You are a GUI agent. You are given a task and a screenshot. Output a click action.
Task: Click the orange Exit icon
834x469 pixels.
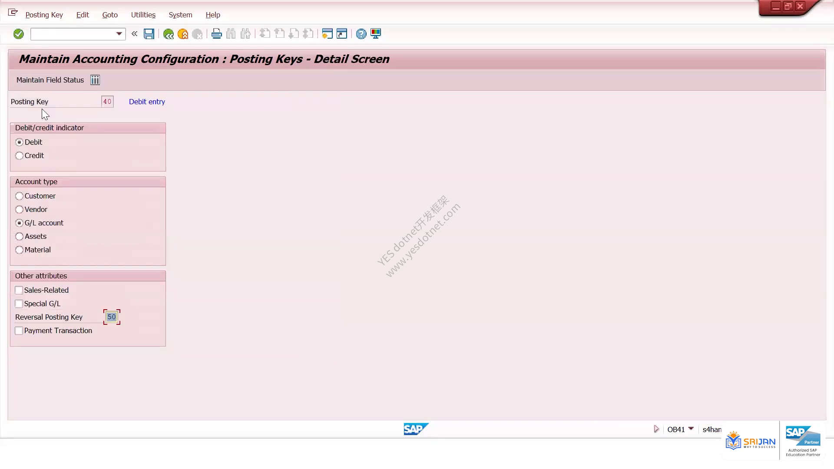point(183,34)
